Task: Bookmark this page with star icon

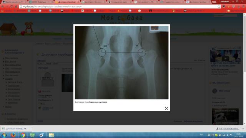Action: point(219,7)
